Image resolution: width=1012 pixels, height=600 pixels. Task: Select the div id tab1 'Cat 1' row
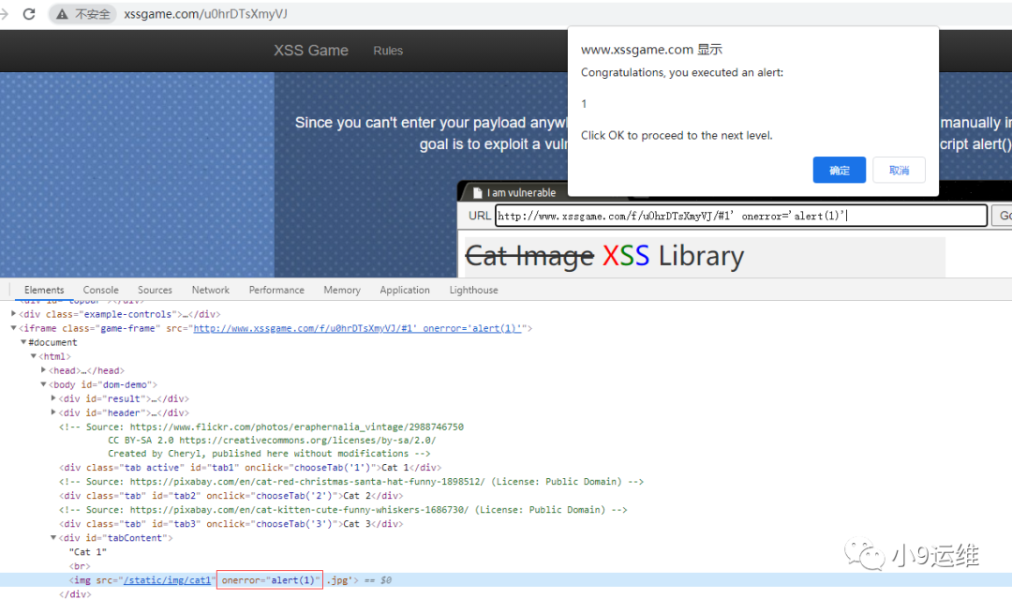250,468
